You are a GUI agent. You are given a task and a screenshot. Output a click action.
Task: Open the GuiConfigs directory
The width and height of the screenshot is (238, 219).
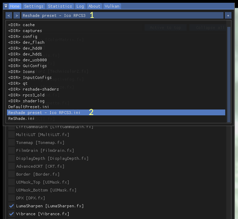116,66
